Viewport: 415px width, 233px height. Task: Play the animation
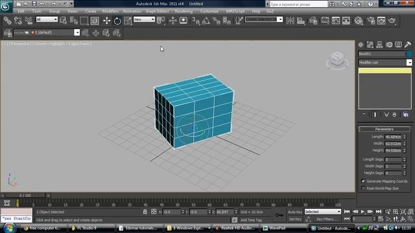(x=363, y=212)
